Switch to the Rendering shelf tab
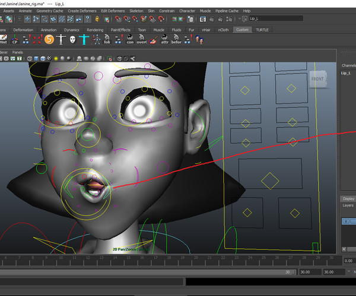Screen dimensions: 356x296 tap(95, 30)
